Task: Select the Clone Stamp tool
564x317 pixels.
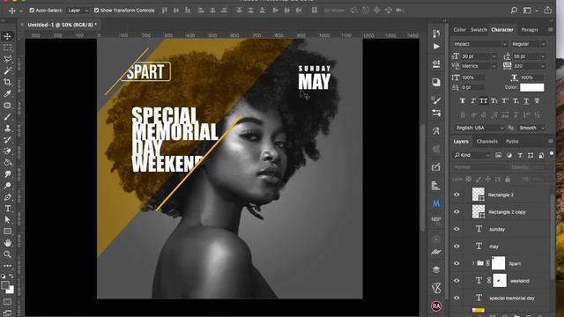Action: (x=7, y=129)
